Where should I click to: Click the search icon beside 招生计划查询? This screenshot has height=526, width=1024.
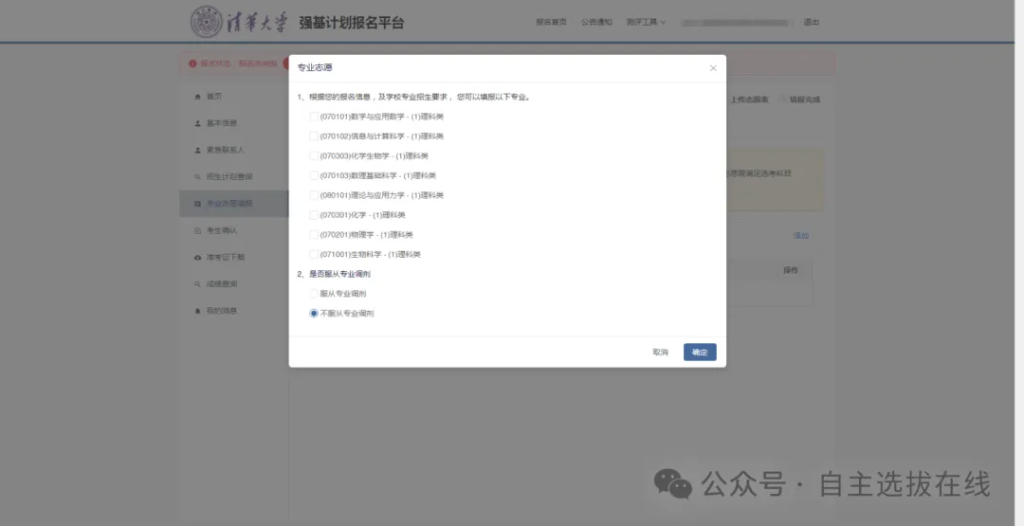(197, 177)
